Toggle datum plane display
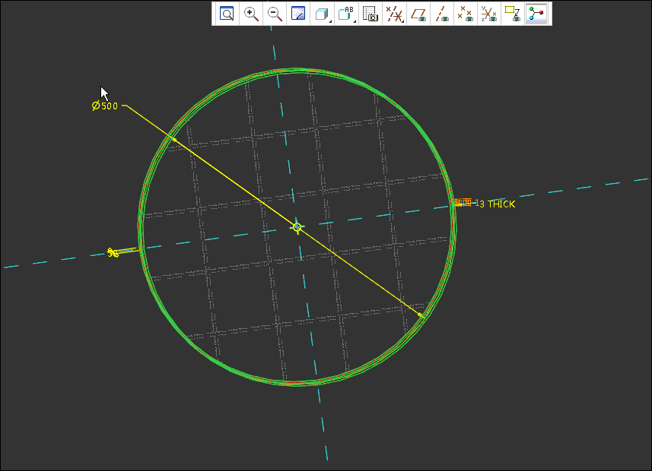The height and width of the screenshot is (471, 652). [x=418, y=14]
